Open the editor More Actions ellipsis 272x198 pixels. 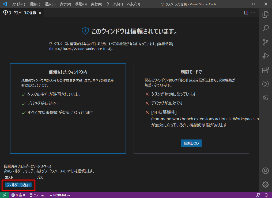tap(253, 13)
